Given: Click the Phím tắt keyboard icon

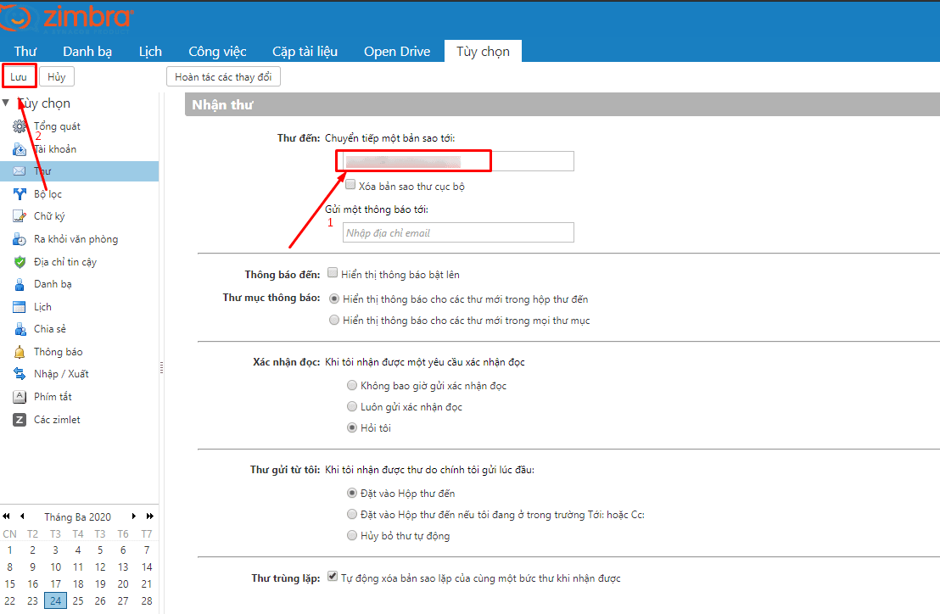Looking at the screenshot, I should (x=20, y=397).
